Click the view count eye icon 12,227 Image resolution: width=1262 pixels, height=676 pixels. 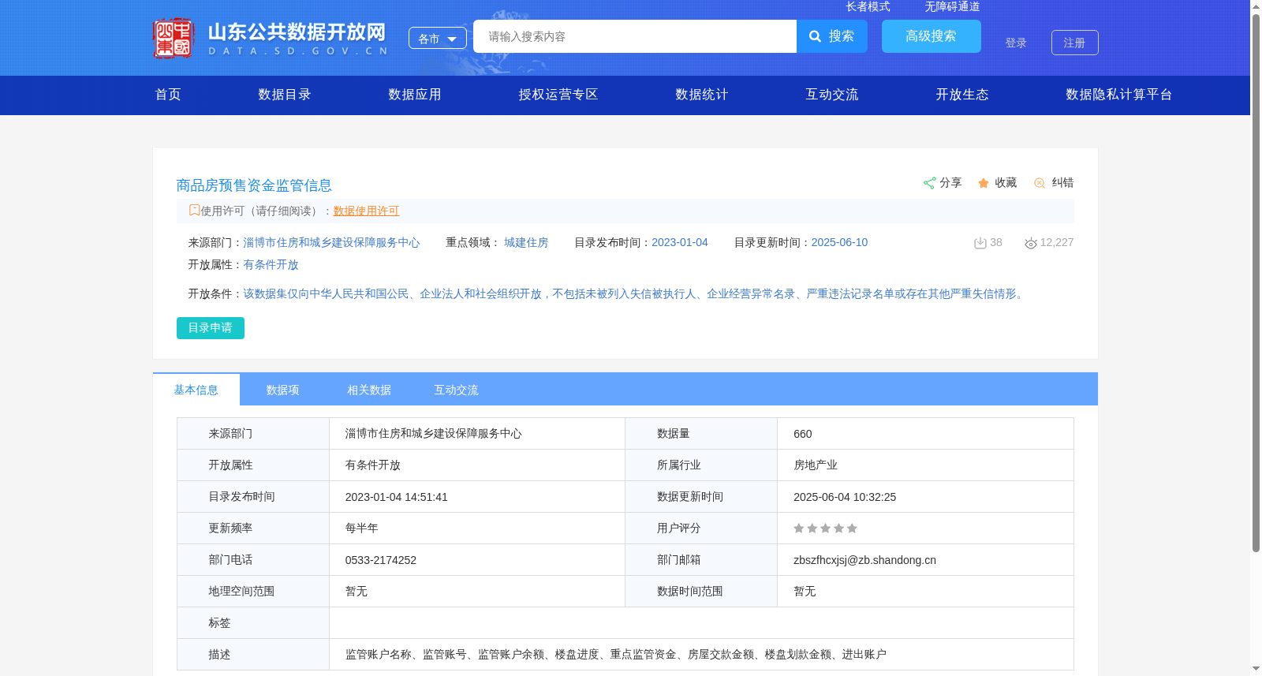tap(1031, 243)
